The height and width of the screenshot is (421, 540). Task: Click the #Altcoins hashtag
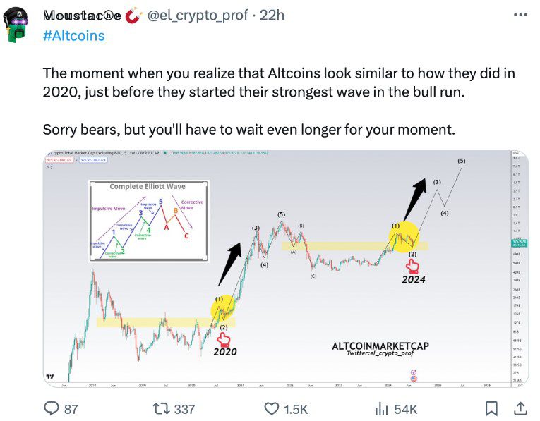coord(73,35)
